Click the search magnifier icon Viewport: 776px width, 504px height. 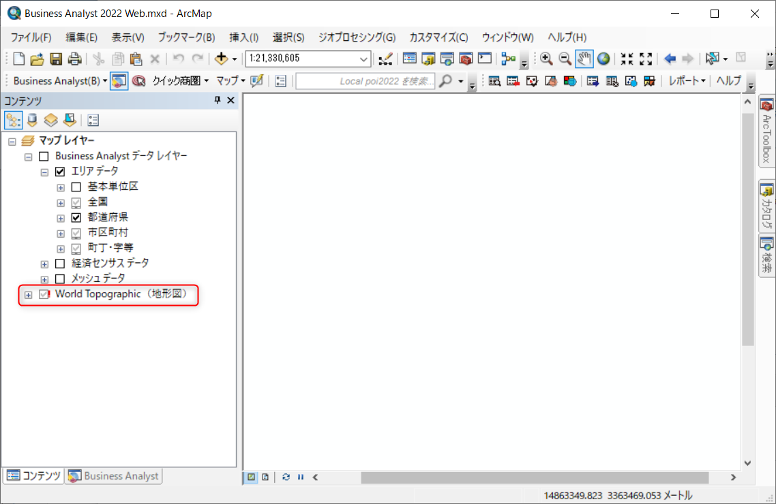[x=446, y=80]
